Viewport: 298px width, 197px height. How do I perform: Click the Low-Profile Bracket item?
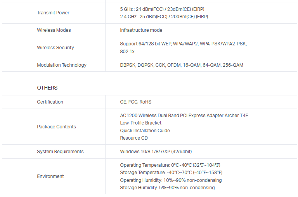(141, 123)
